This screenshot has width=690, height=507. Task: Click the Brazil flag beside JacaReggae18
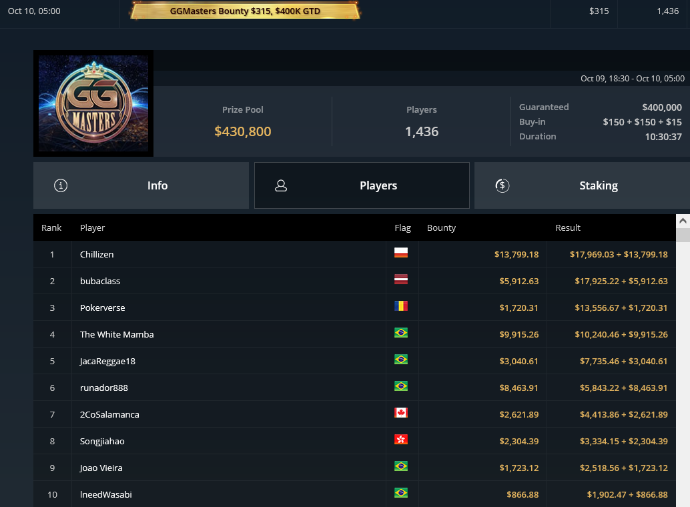[x=401, y=360]
